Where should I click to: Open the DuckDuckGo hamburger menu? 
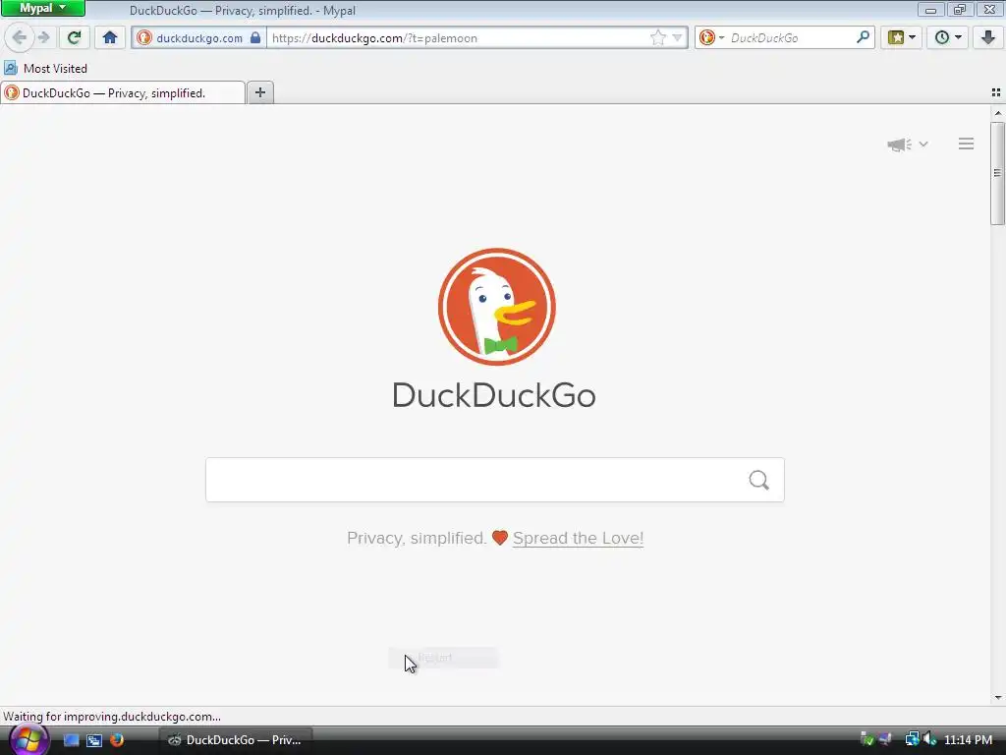(x=967, y=144)
